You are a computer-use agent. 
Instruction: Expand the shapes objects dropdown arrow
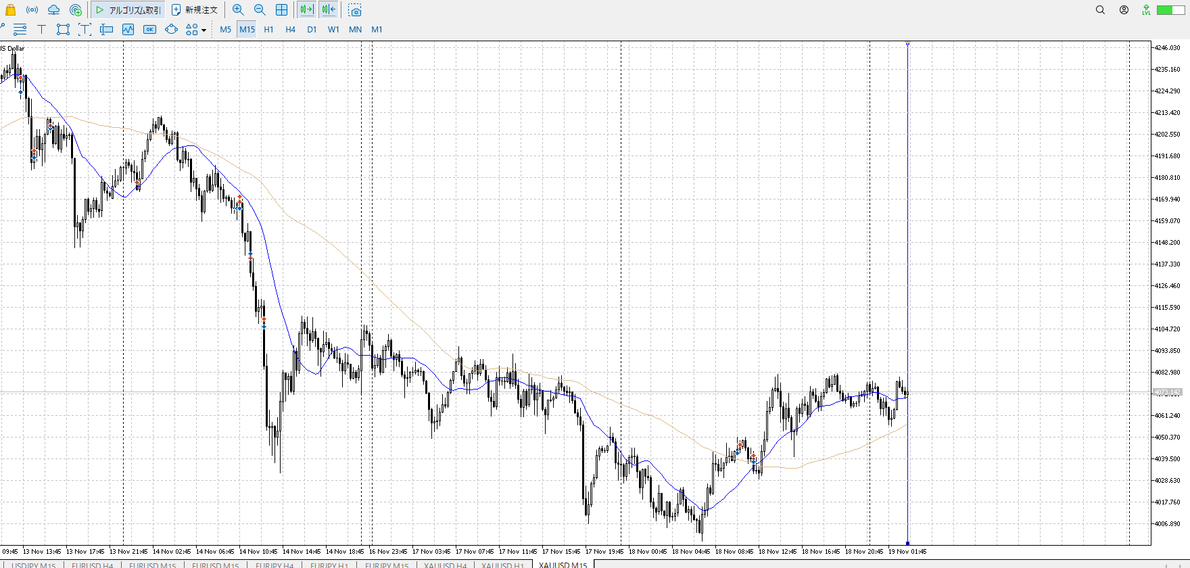pyautogui.click(x=204, y=30)
